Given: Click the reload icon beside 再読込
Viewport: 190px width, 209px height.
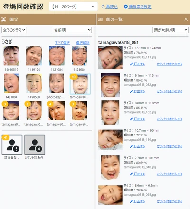Looking at the screenshot, I should point(103,7).
